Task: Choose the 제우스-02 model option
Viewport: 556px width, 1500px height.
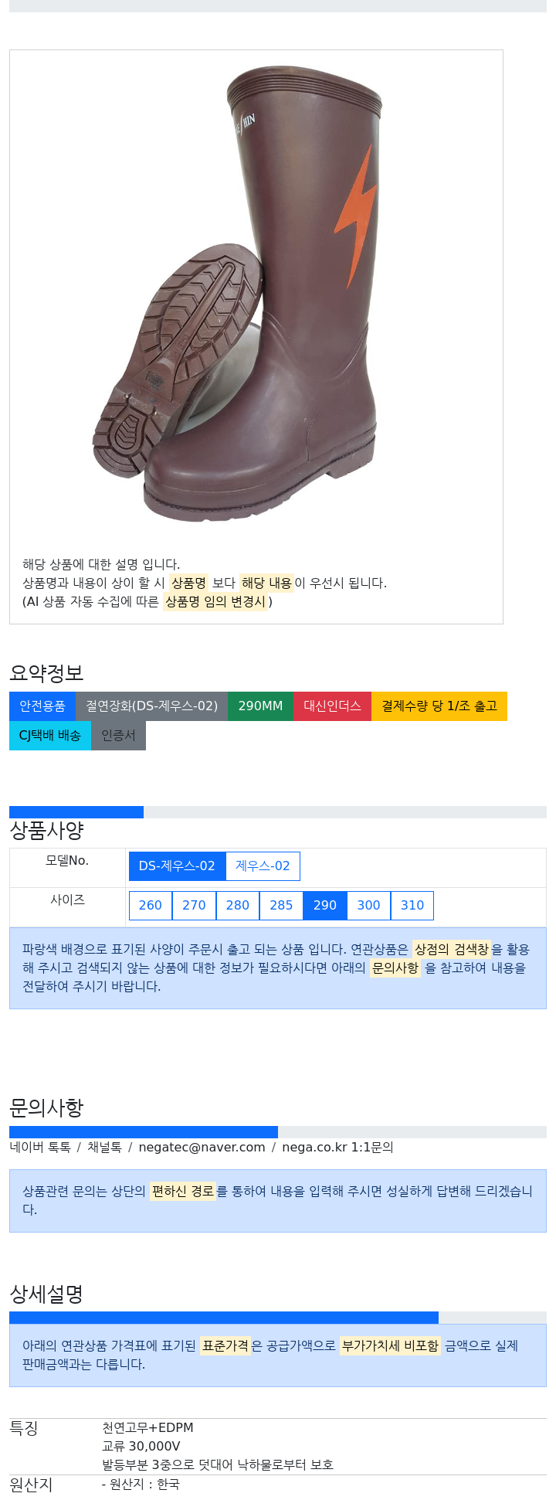Action: (263, 866)
